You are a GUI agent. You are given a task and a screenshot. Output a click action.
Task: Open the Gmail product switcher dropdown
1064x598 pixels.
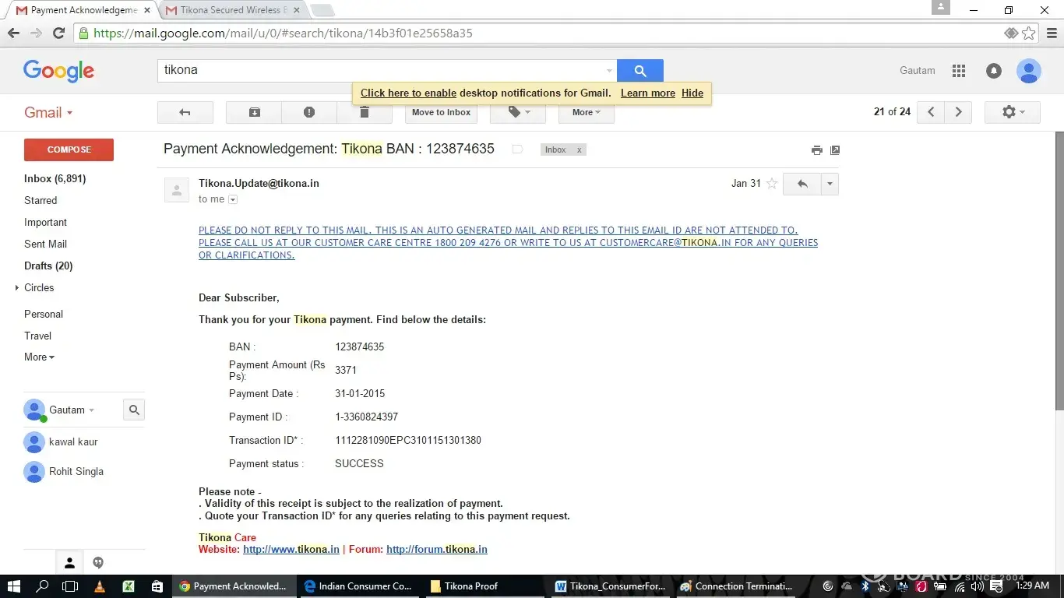[x=48, y=112]
